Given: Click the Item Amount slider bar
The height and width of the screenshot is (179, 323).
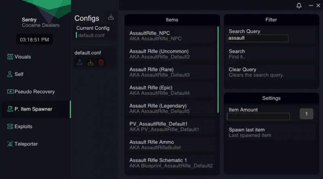Looking at the screenshot, I should coord(258,117).
